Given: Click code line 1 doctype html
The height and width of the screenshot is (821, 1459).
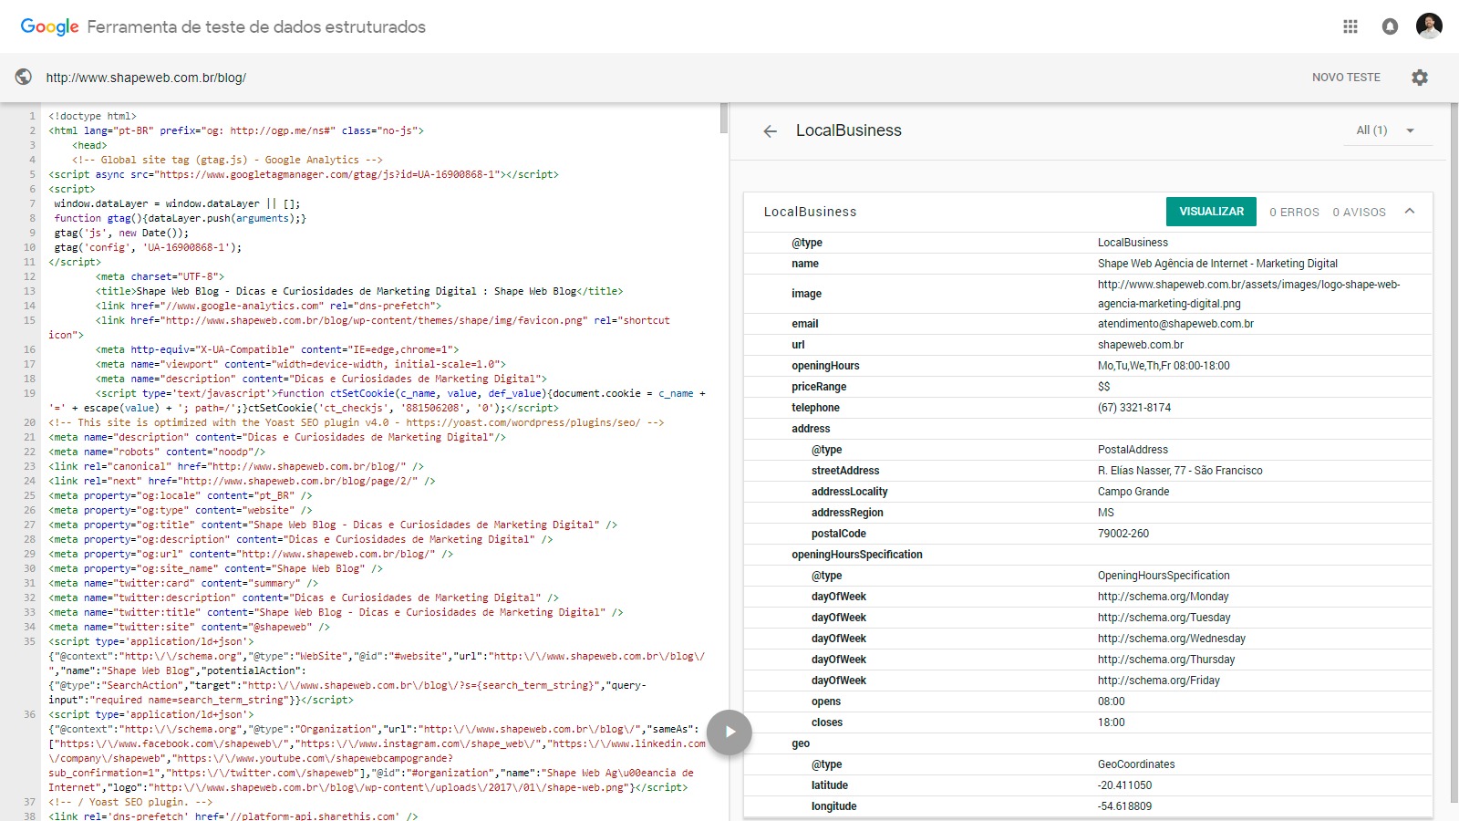Looking at the screenshot, I should (x=92, y=116).
